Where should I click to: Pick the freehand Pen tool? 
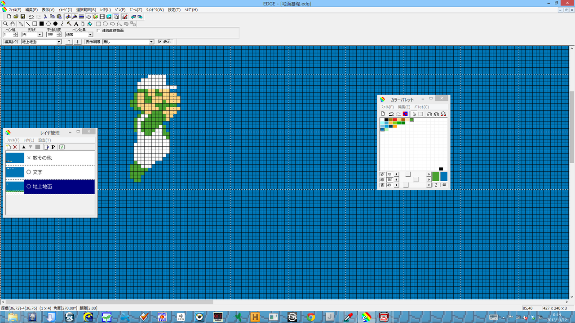(x=21, y=24)
